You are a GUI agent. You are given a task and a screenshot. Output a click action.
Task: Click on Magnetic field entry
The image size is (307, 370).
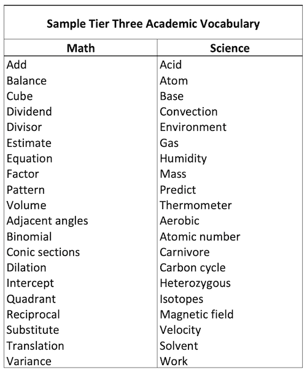point(196,315)
